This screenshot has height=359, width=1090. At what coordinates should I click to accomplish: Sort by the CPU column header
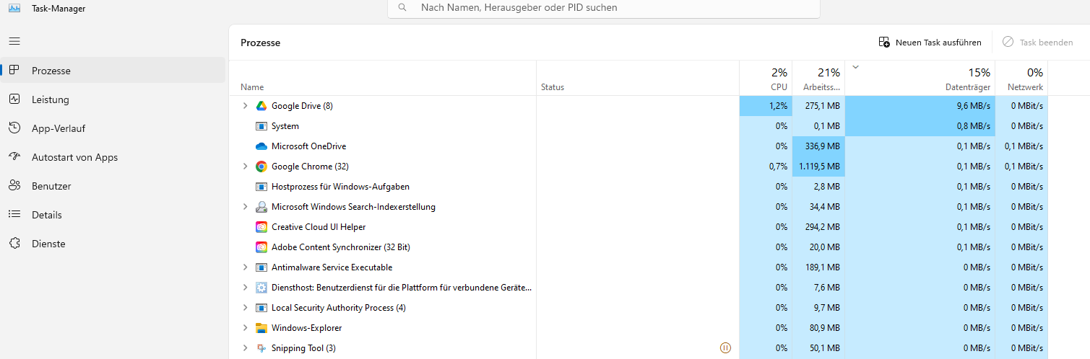[766, 79]
